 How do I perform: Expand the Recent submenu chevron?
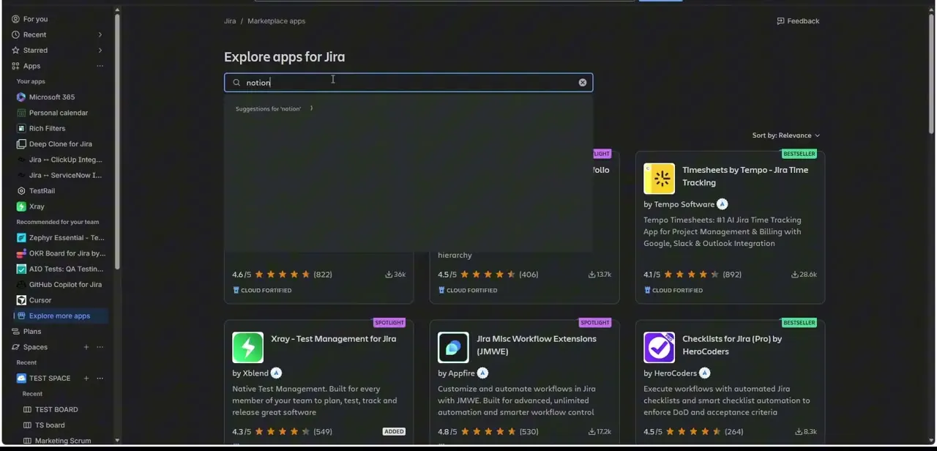click(100, 34)
